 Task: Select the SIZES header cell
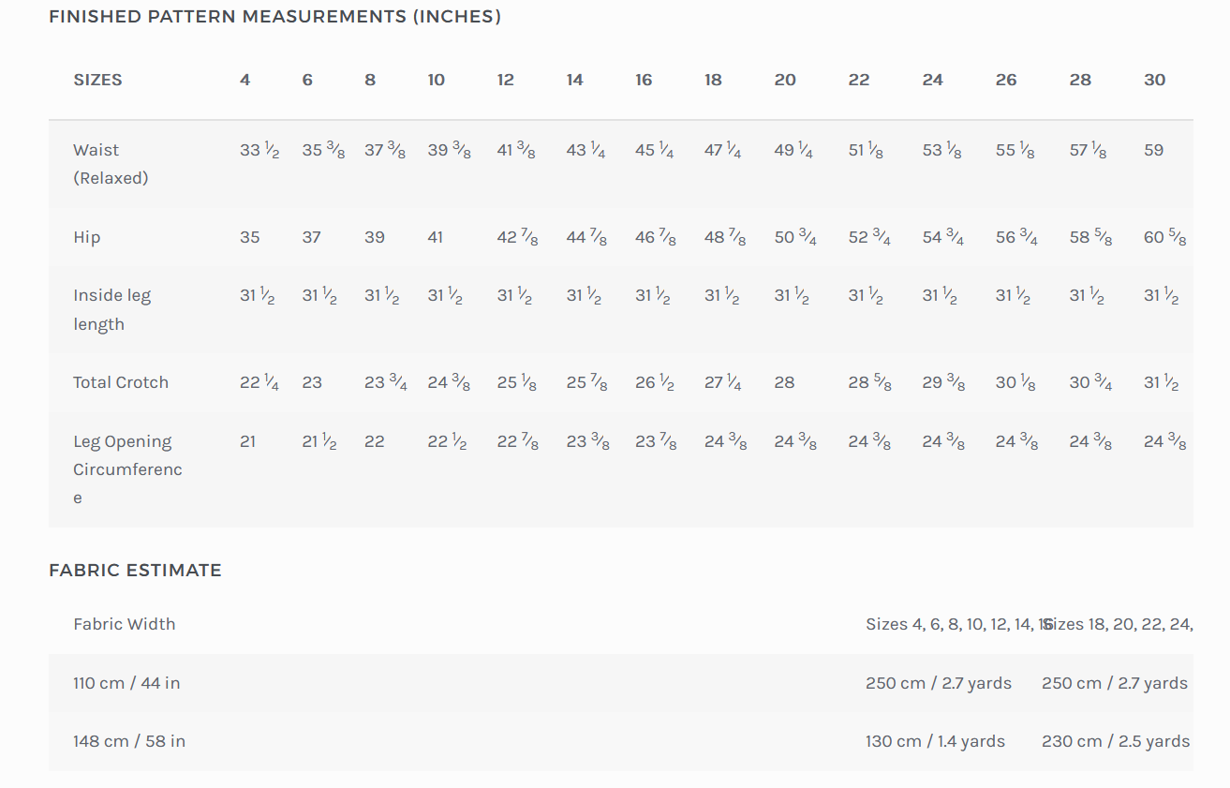click(x=98, y=80)
